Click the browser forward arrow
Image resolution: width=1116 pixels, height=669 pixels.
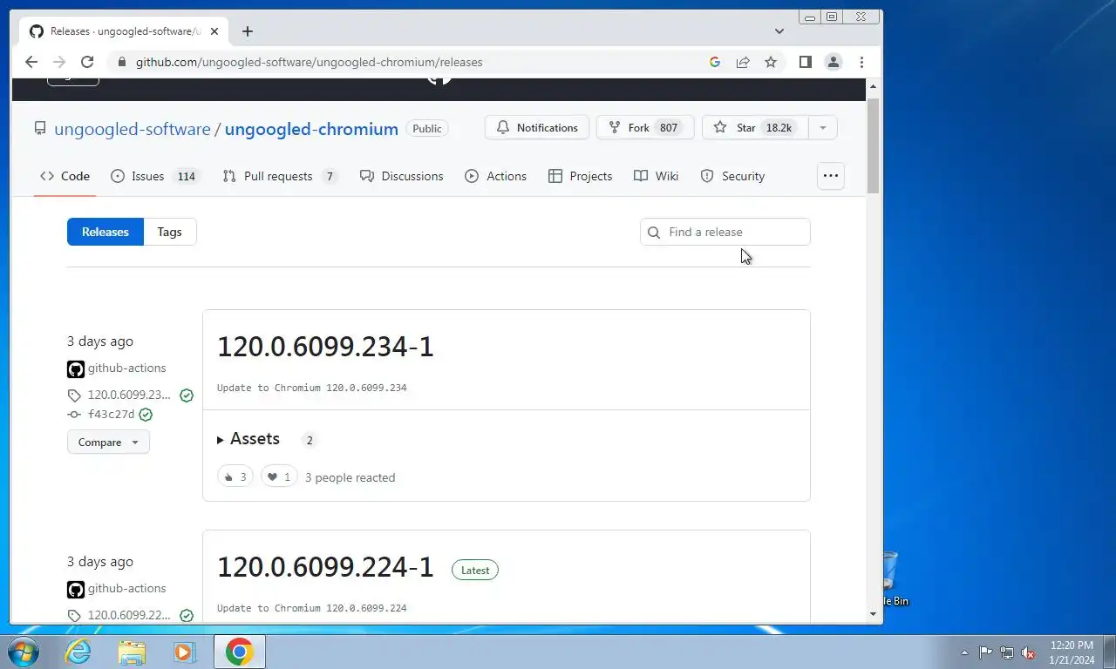(x=59, y=62)
